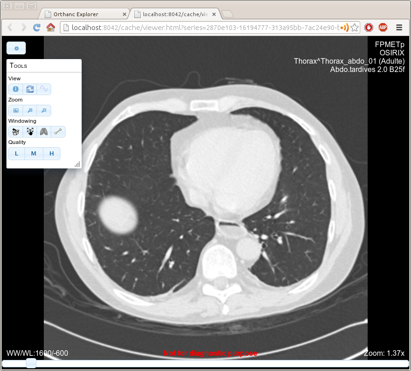
Task: Click the refresh arrows icon under View
Action: coord(30,89)
